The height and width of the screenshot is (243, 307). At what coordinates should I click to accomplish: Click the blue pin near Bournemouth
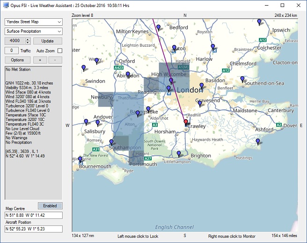tap(80, 159)
